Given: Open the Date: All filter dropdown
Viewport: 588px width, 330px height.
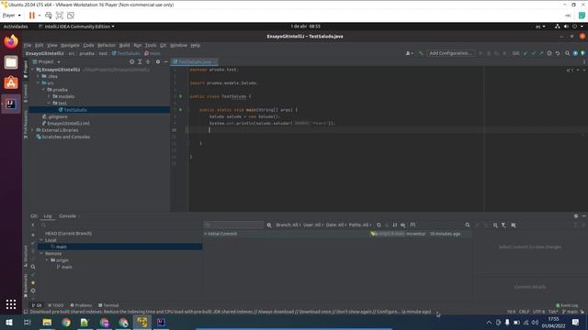Looking at the screenshot, I should (x=336, y=225).
